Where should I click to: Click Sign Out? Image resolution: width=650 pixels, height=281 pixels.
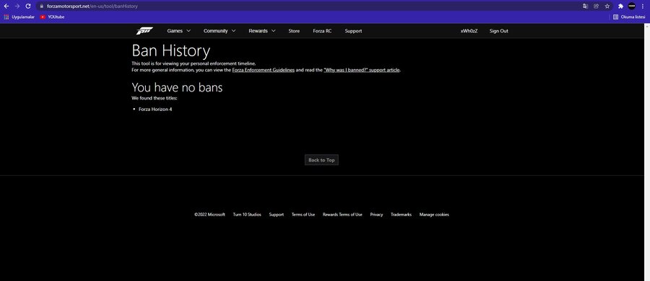pyautogui.click(x=498, y=31)
